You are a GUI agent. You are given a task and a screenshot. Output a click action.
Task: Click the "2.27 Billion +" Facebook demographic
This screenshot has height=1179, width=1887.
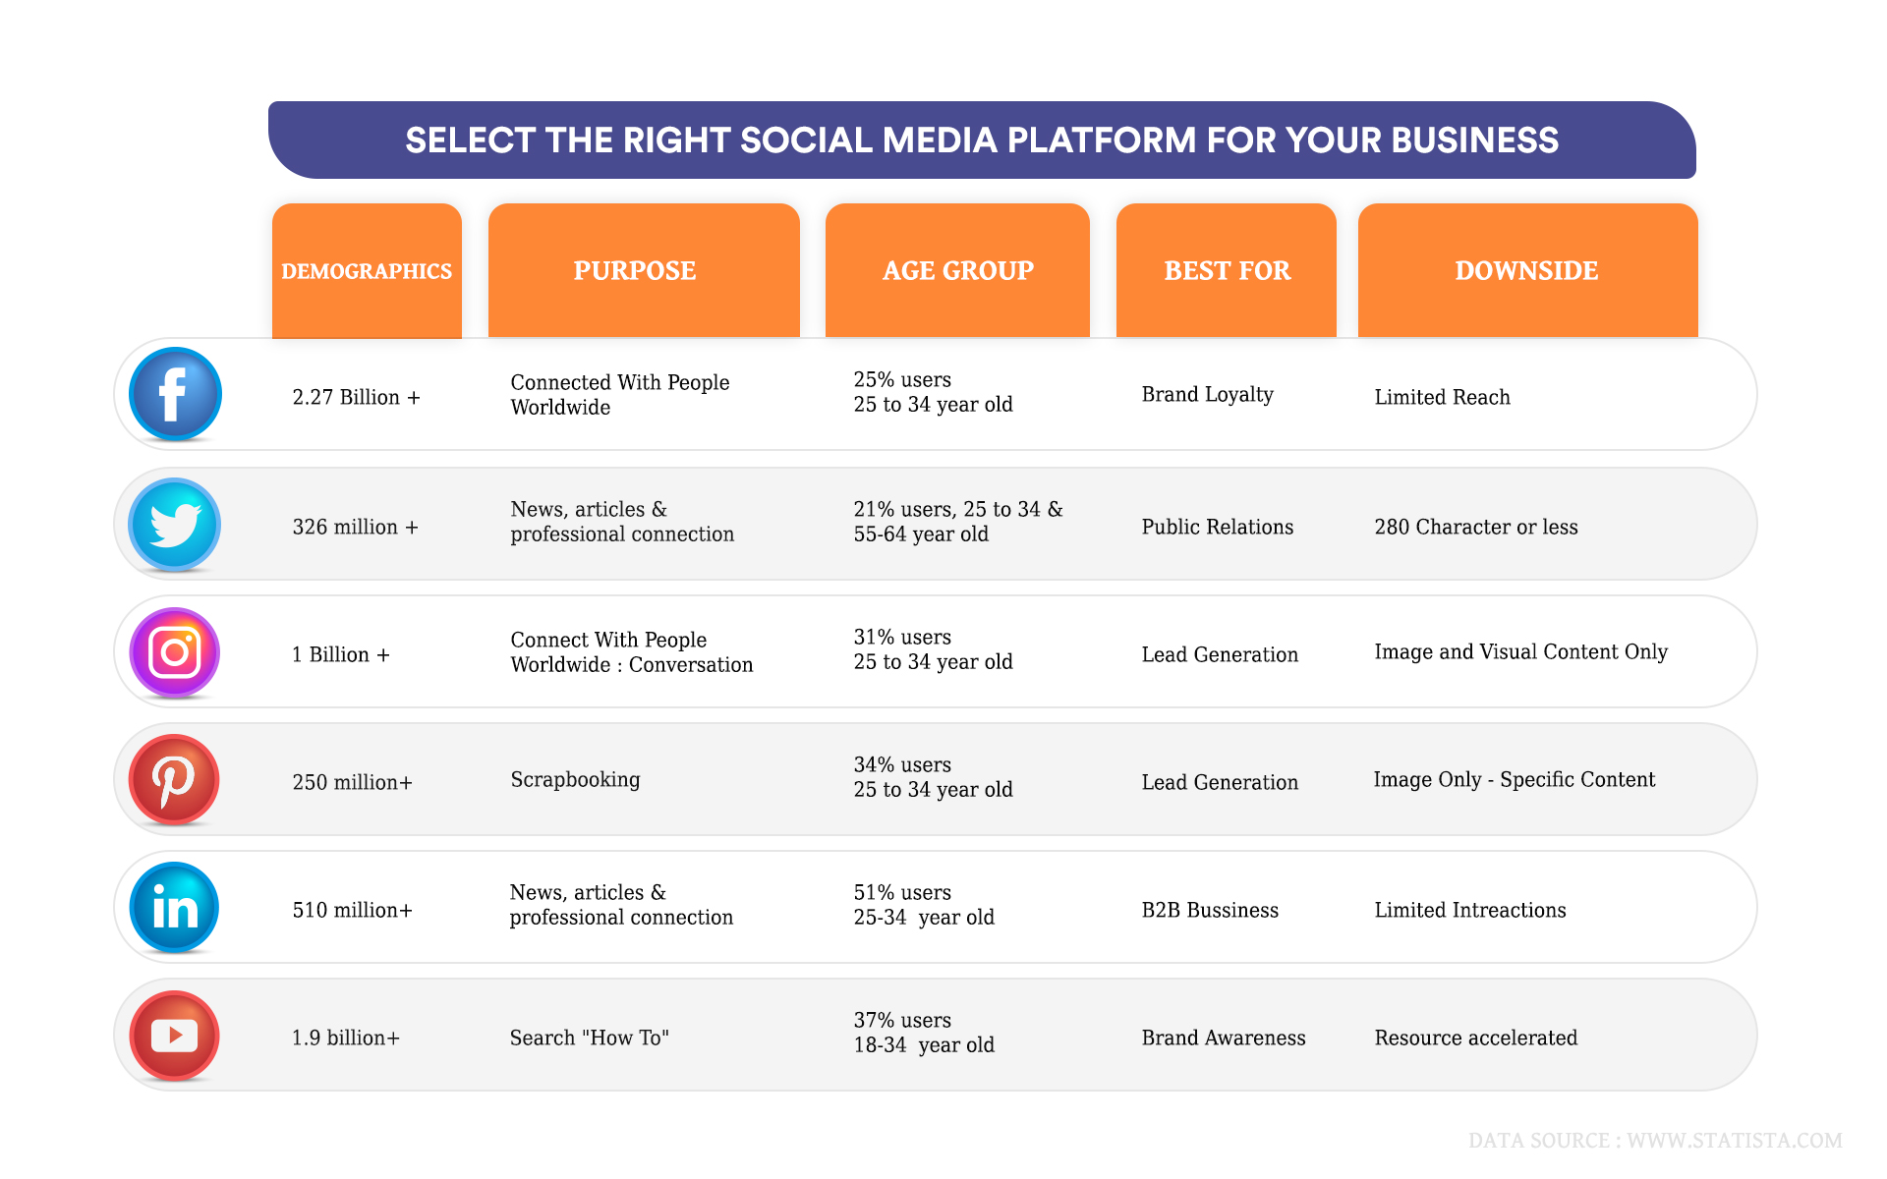[x=356, y=397]
